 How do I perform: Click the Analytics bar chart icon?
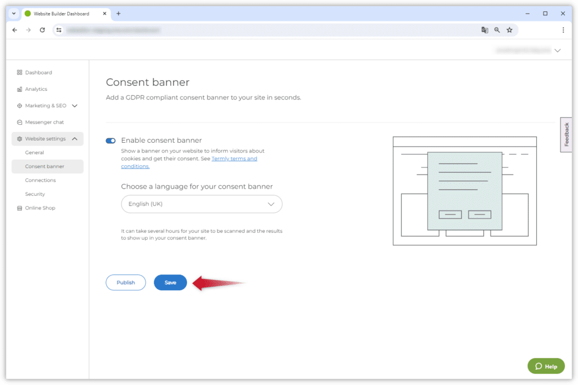20,89
